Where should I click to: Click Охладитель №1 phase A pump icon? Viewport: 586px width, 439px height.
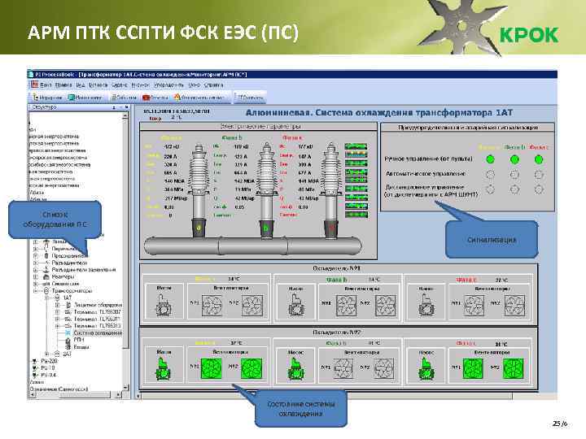pos(163,306)
